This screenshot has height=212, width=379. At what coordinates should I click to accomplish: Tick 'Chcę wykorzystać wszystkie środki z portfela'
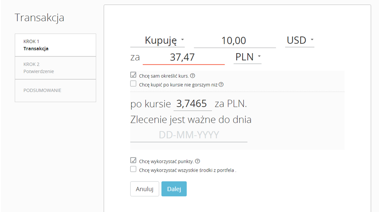(133, 169)
